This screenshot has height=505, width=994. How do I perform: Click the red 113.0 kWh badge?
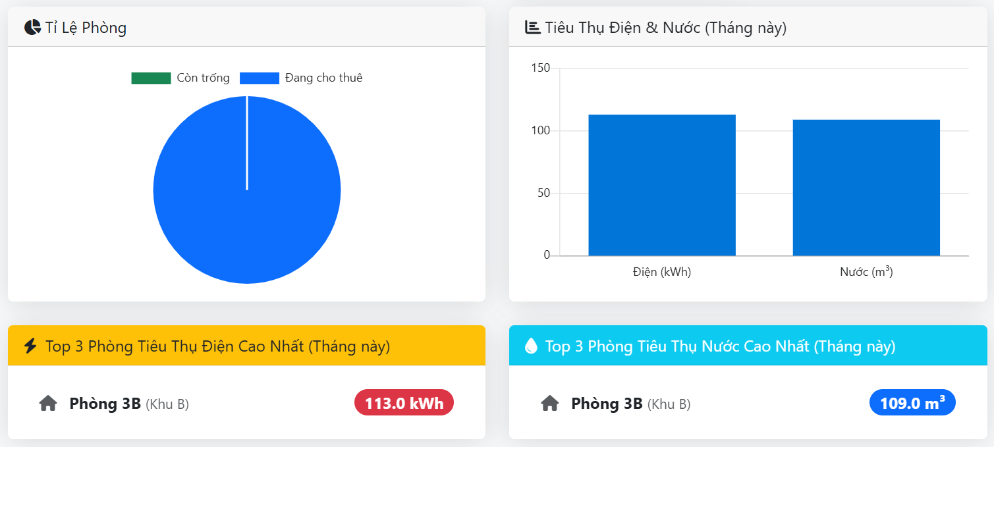click(404, 403)
